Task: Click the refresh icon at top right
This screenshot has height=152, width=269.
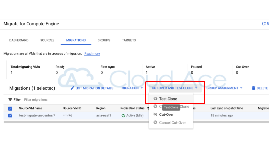Action: click(264, 24)
